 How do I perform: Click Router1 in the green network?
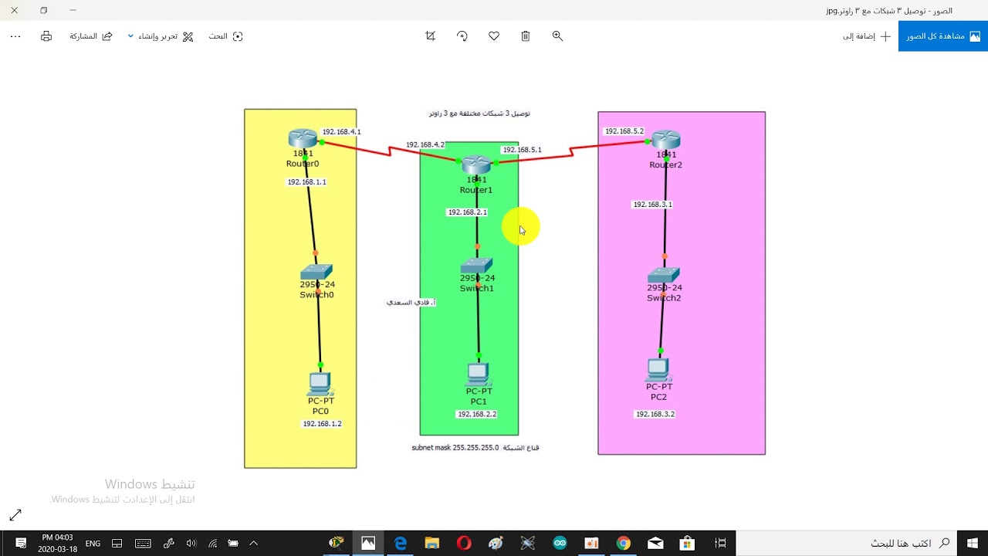(476, 164)
